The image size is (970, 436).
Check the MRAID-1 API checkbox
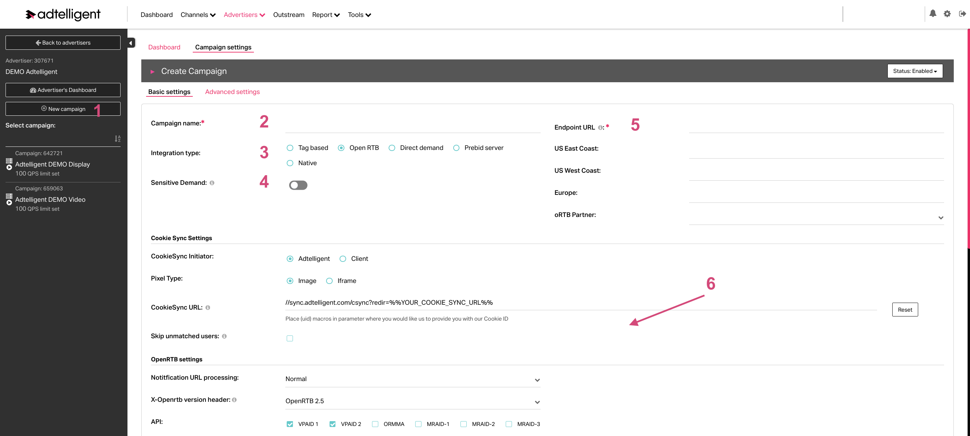point(418,424)
